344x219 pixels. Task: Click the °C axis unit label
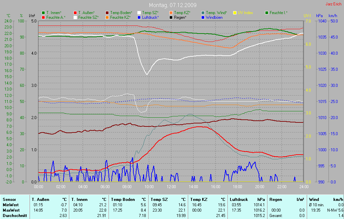(8, 16)
